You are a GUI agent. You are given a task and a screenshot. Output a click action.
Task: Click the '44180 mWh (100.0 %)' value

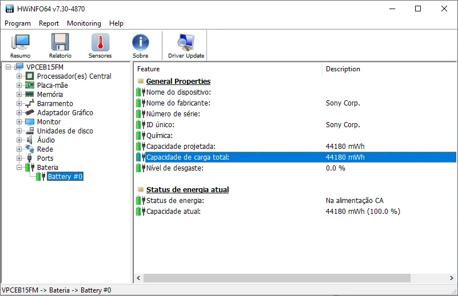[x=363, y=212]
